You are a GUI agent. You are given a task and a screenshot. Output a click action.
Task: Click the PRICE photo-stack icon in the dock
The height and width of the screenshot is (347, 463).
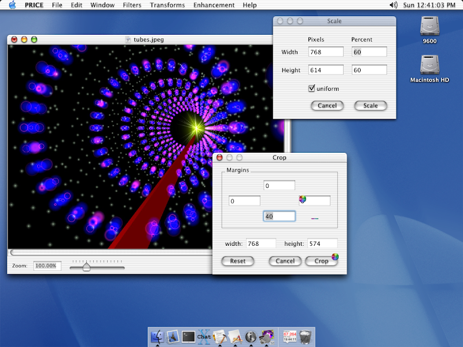(267, 337)
